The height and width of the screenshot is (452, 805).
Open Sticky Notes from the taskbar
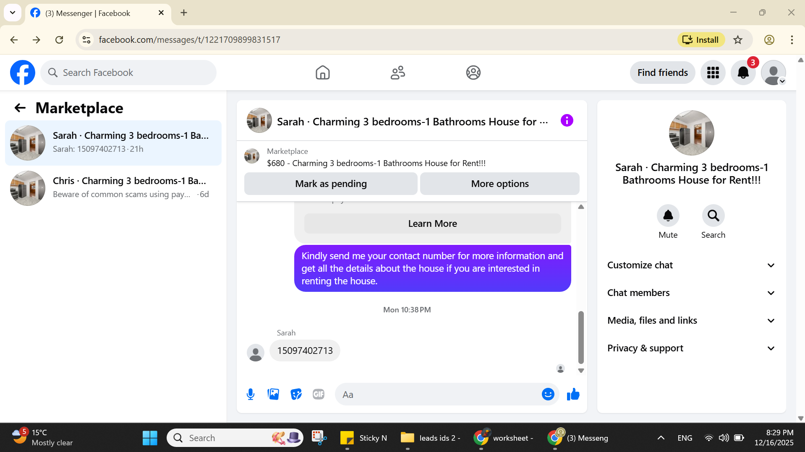(363, 438)
